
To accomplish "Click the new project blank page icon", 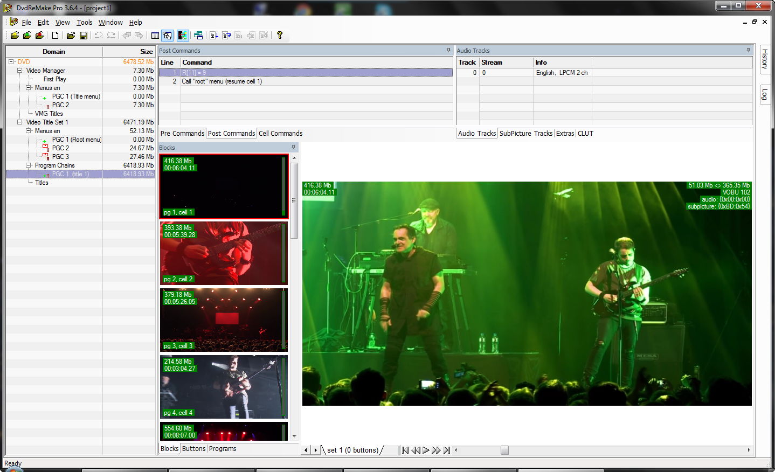I will 55,35.
